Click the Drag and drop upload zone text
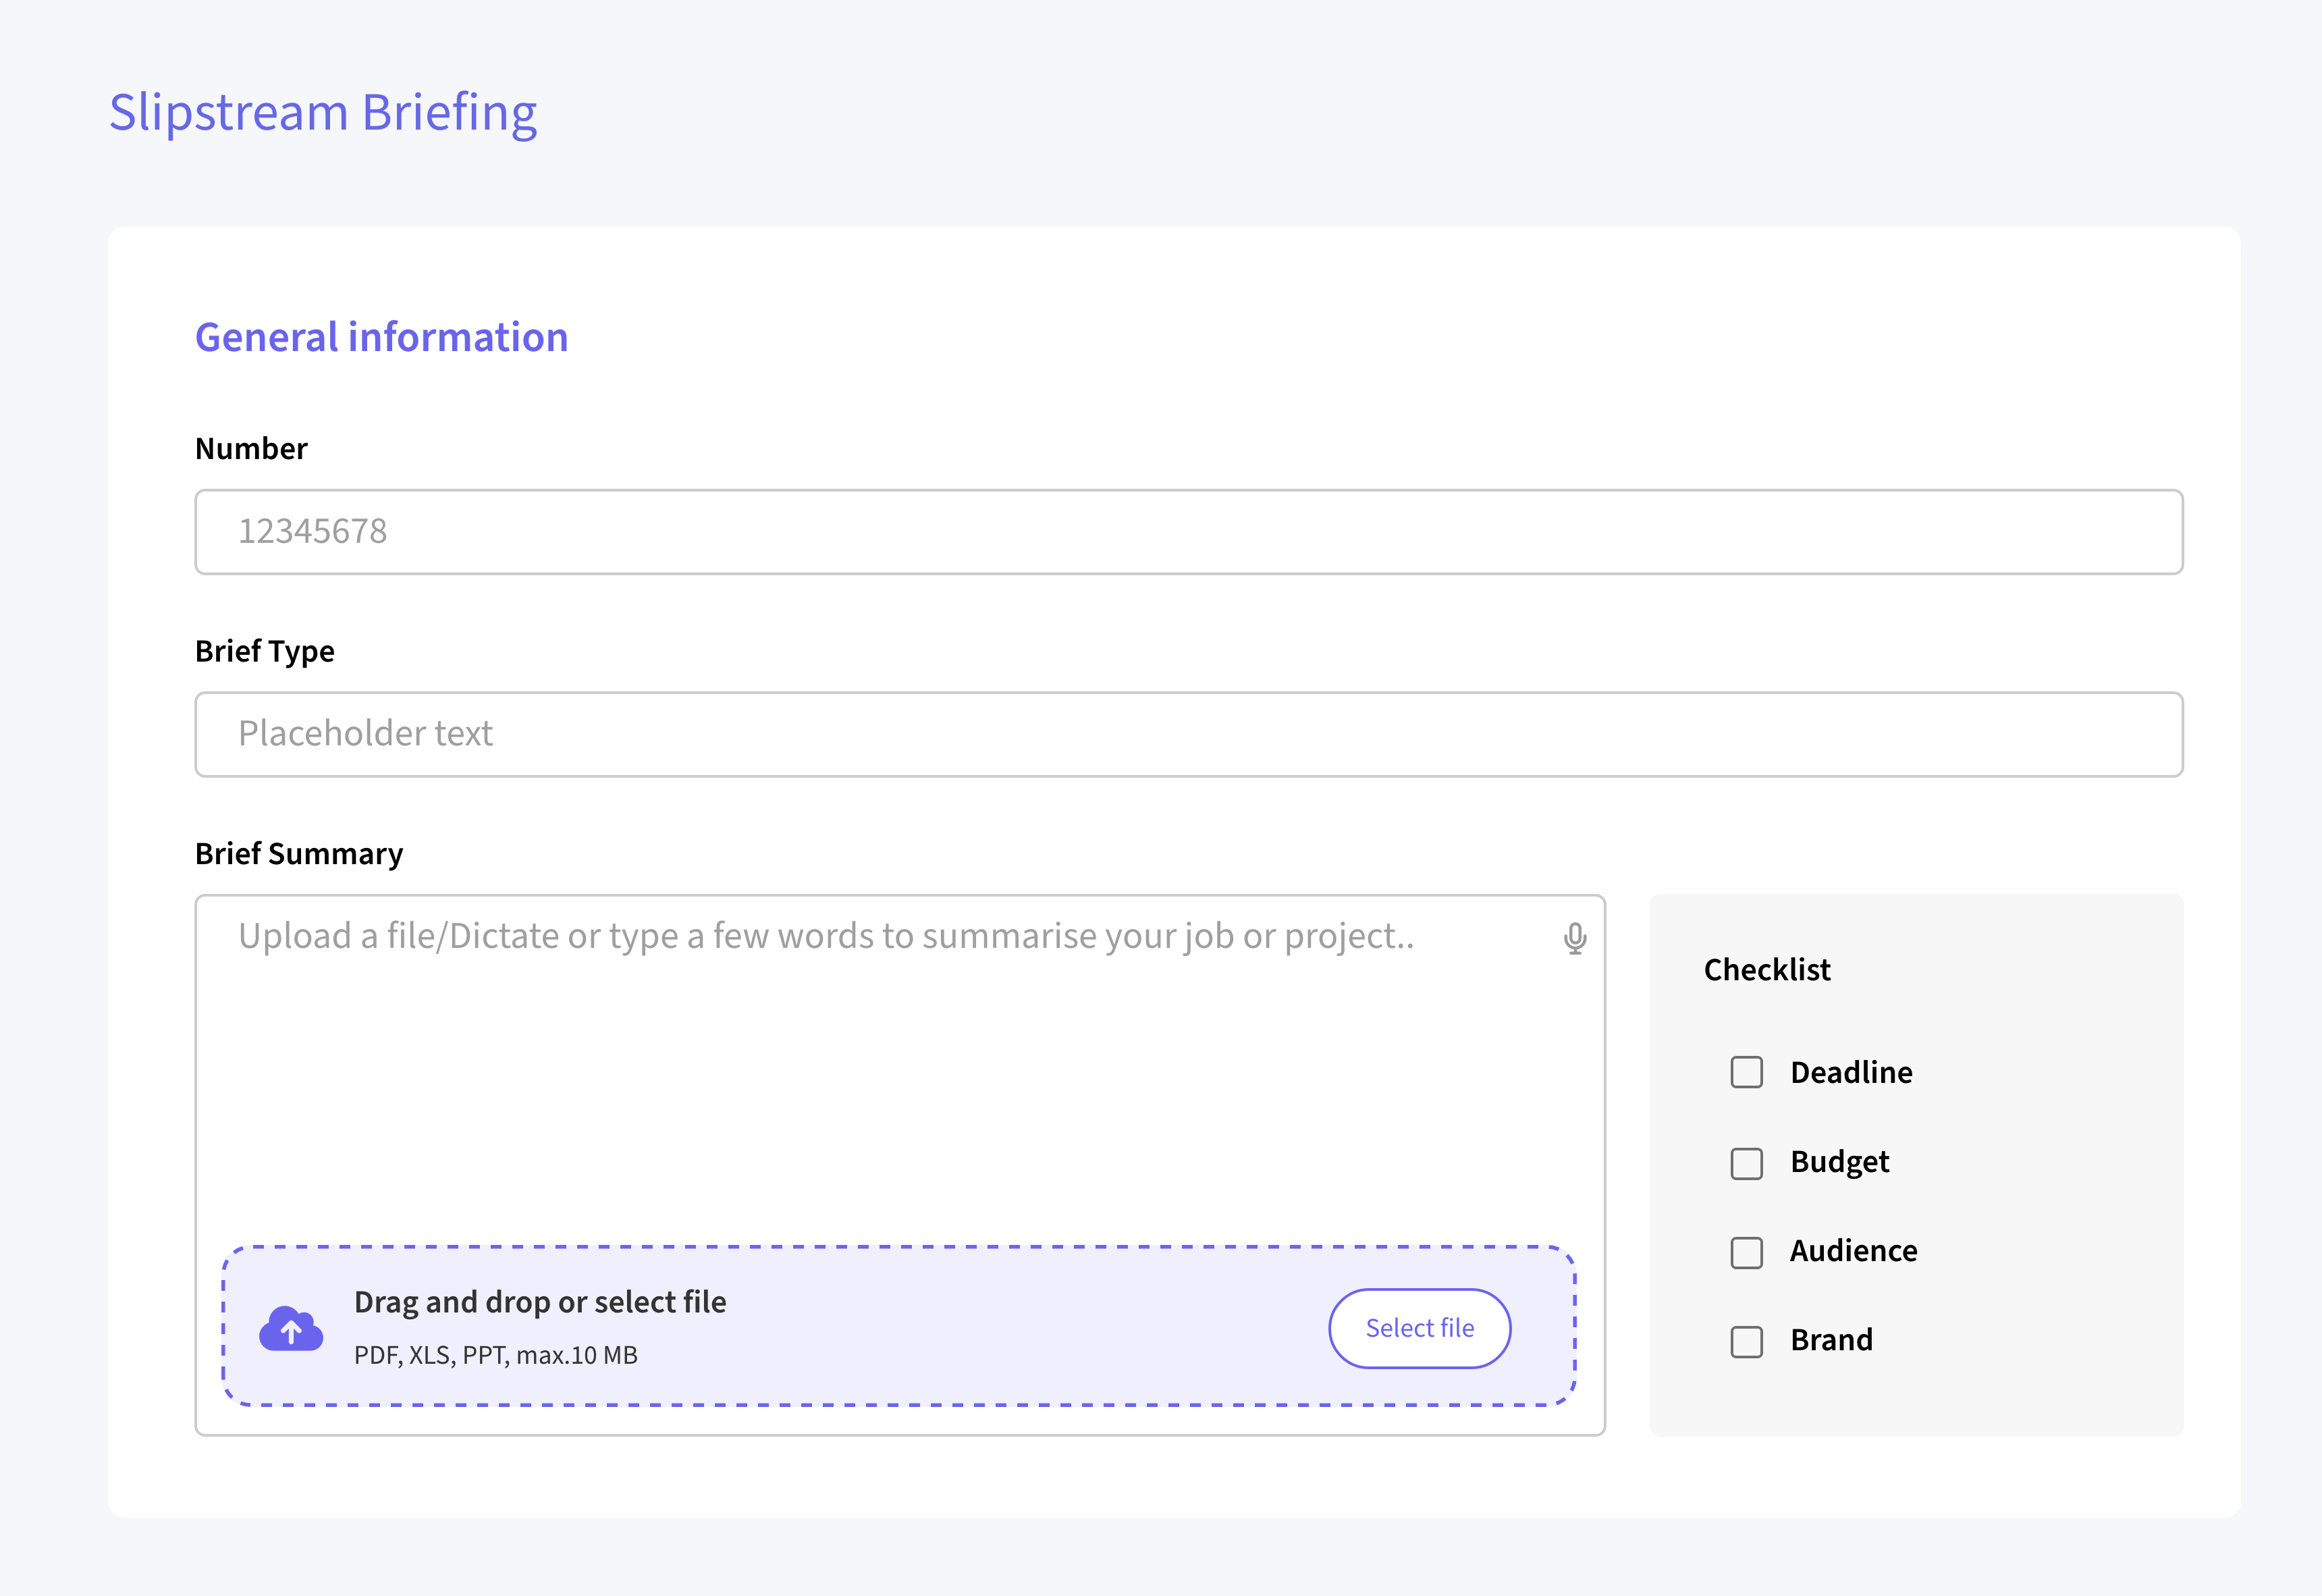 (540, 1302)
